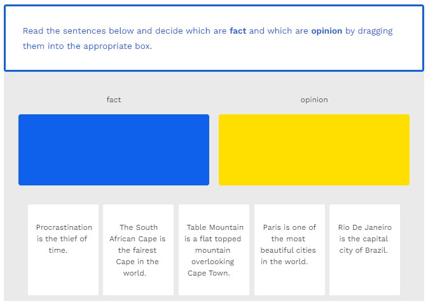Click the words 'The South' in the second card

click(139, 227)
